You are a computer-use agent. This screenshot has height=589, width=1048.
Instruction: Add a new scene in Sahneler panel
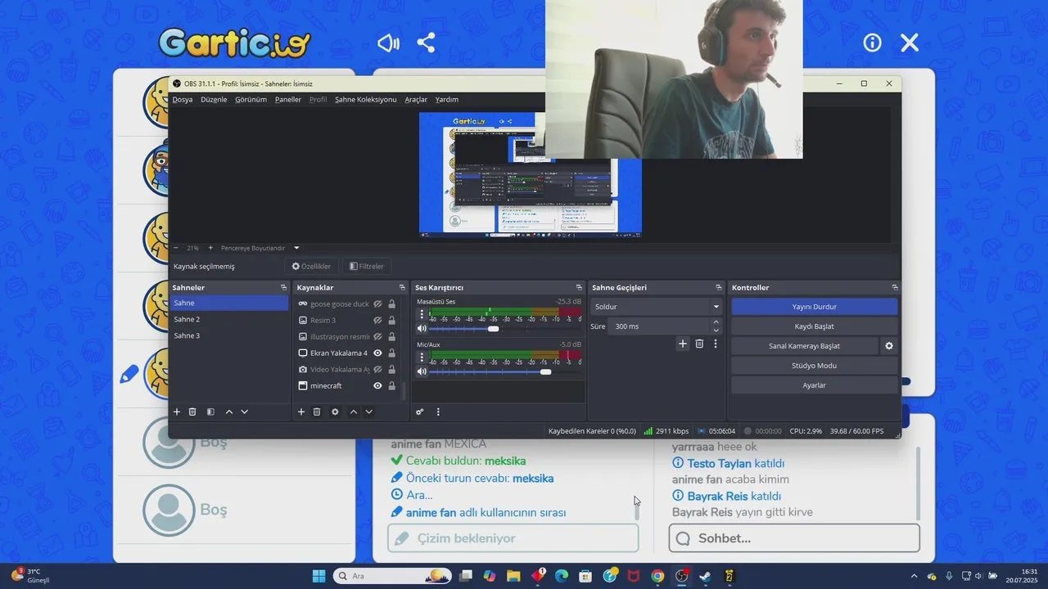point(176,411)
